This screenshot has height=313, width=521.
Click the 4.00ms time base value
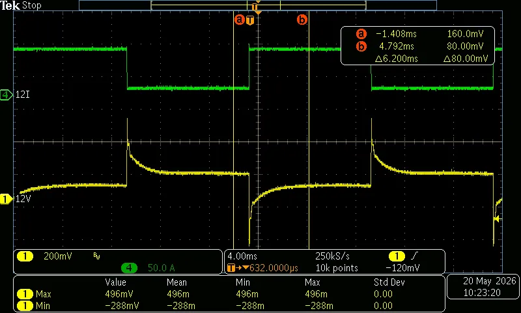point(242,256)
